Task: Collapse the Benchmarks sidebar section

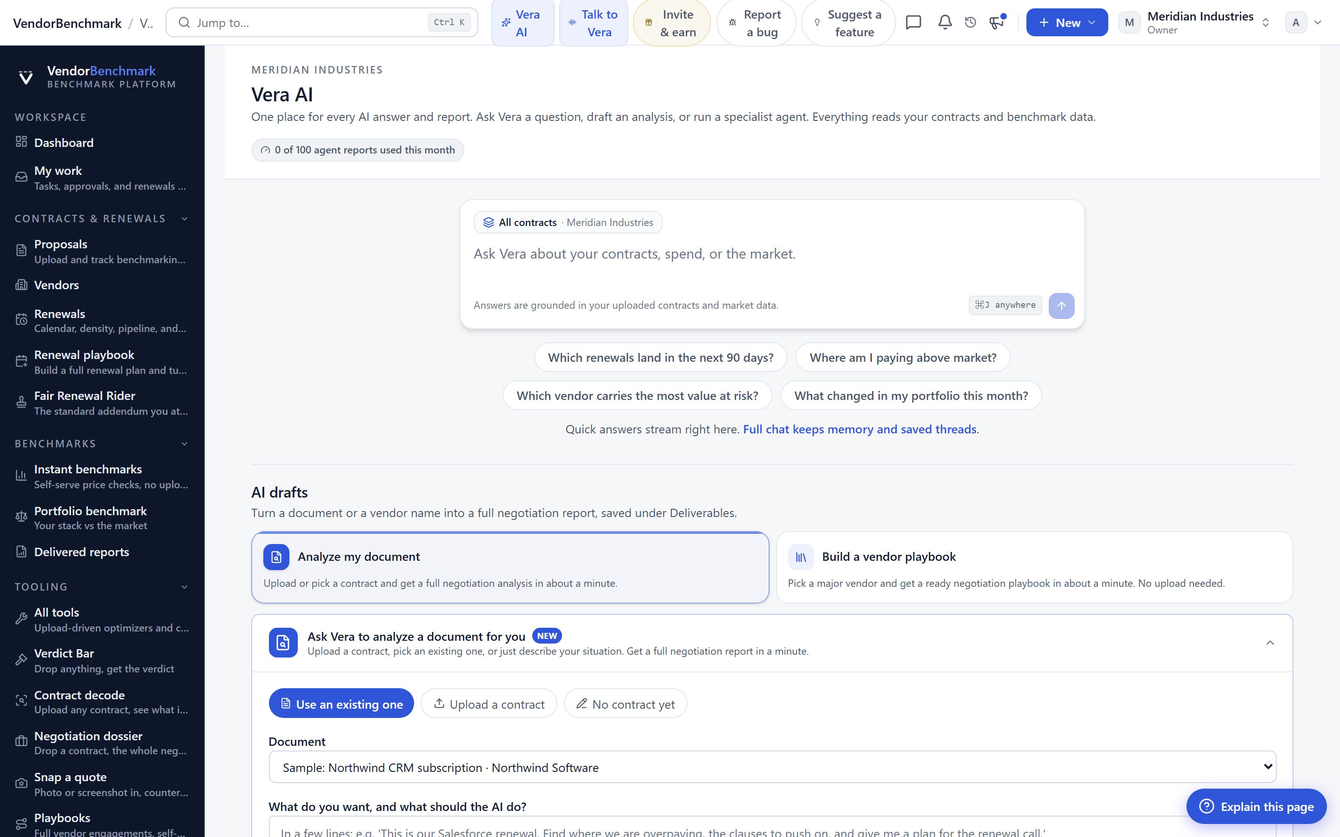Action: [184, 444]
